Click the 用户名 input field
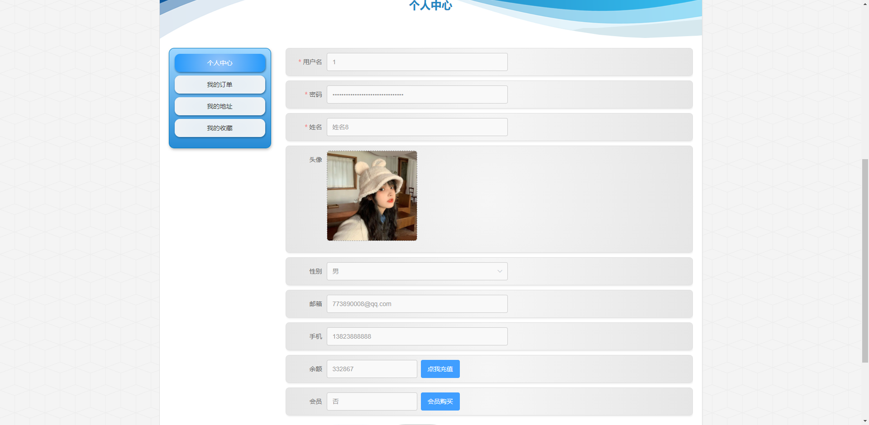 [417, 62]
